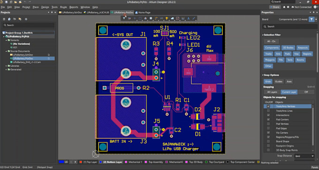The image size is (319, 170).
Task: Select the Place Keepout tool in active bar
Action: pos(178,18)
